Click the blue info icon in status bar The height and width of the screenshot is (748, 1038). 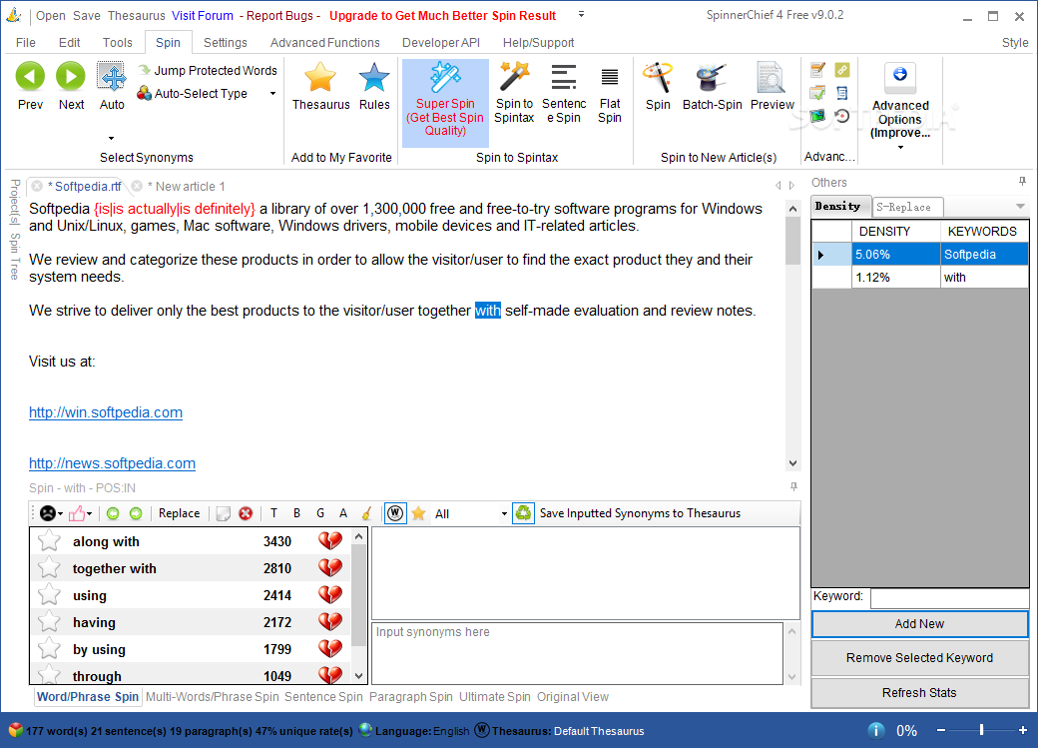coord(876,730)
